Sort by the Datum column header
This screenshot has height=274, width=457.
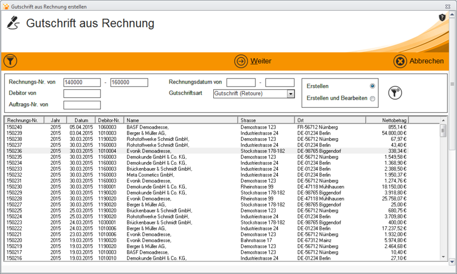point(81,120)
